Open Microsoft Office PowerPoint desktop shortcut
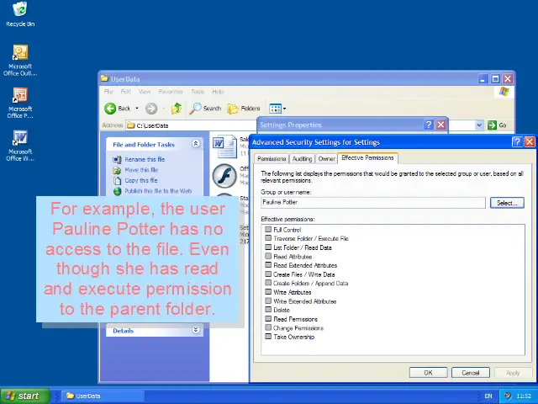This screenshot has height=404, width=538. [x=19, y=96]
